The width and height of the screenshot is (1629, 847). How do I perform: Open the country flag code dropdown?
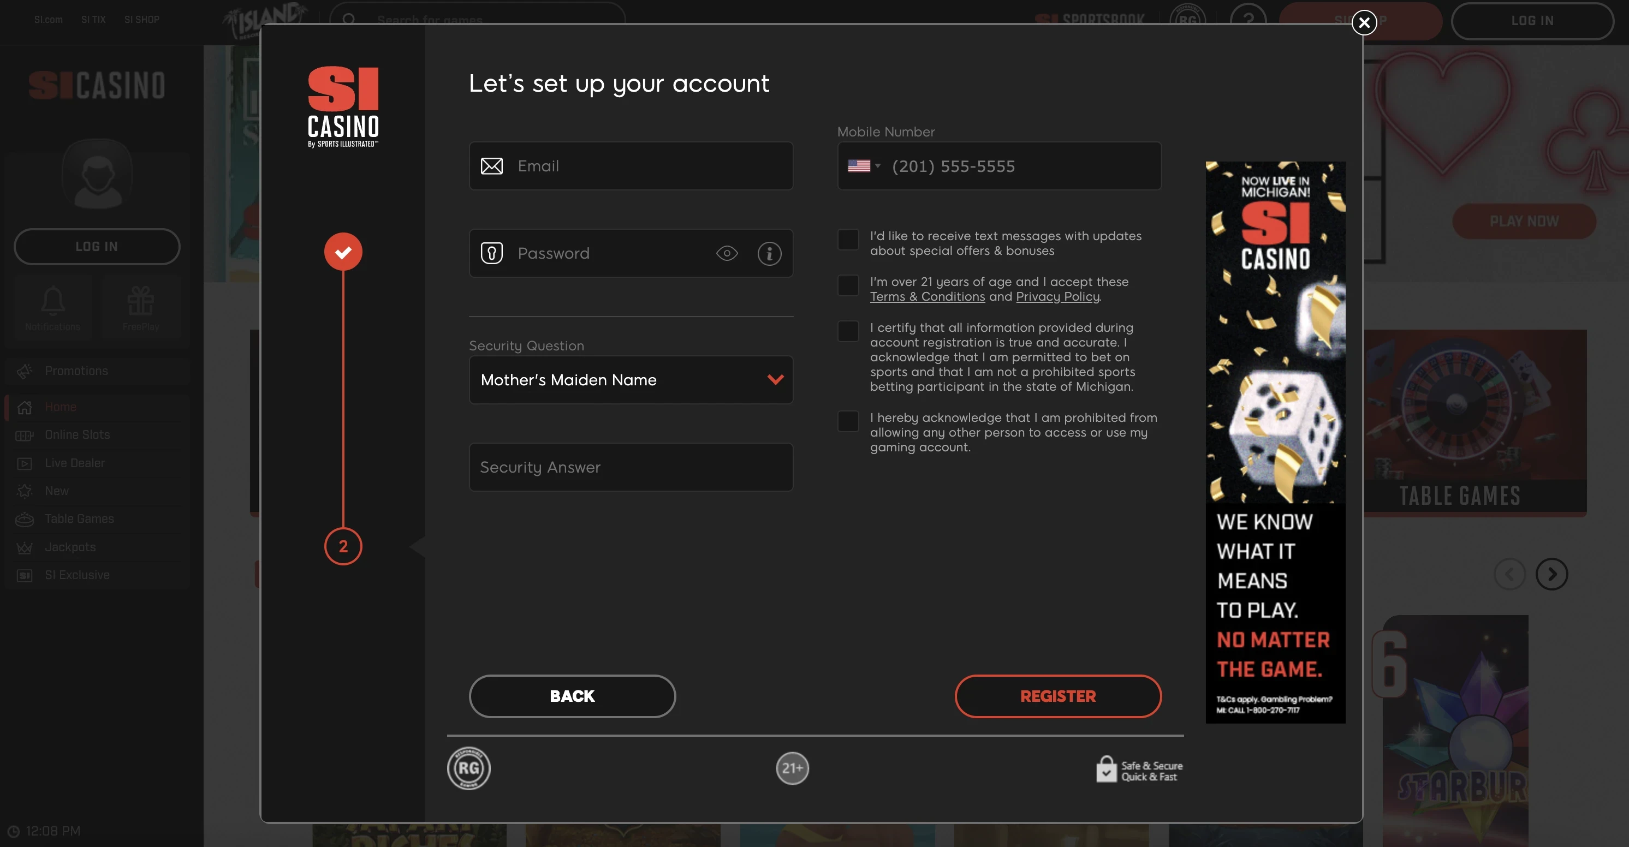[864, 165]
